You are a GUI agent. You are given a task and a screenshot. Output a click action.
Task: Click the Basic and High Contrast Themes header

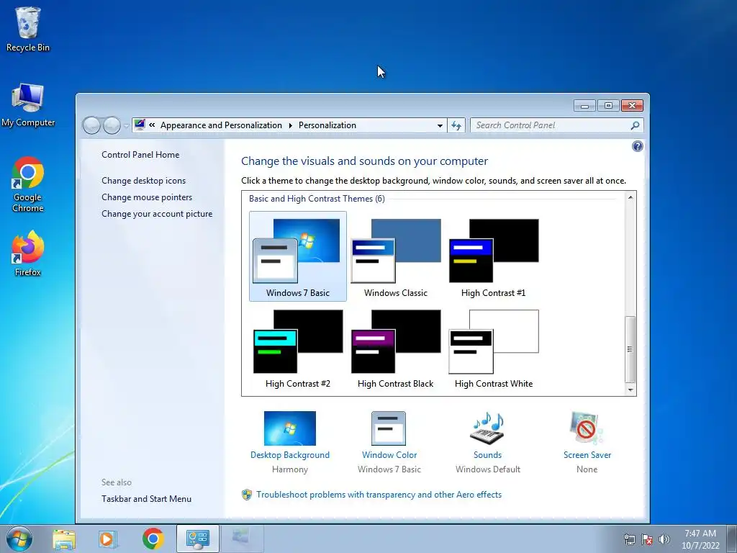317,199
